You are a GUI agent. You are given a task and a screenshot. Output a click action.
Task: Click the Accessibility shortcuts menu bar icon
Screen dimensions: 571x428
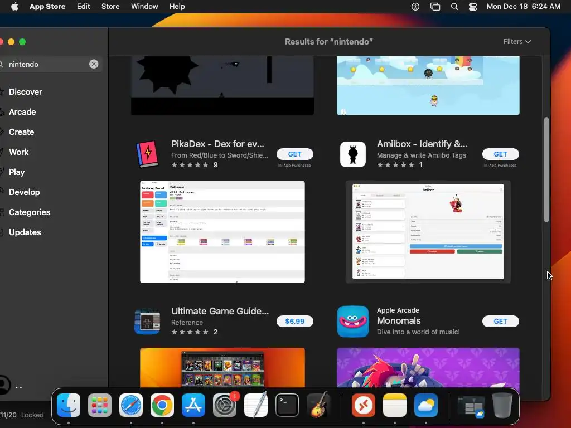coord(415,7)
